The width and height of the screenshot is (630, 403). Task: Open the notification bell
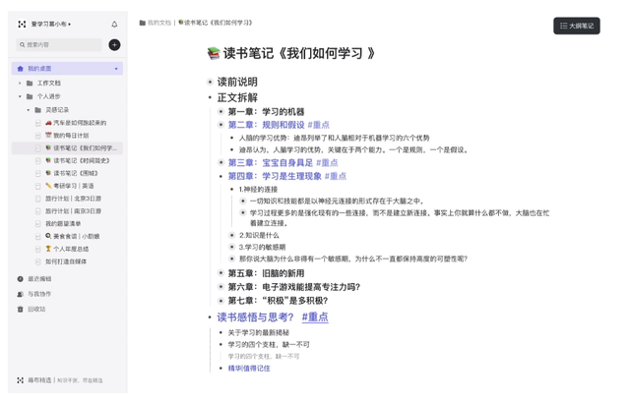click(114, 25)
